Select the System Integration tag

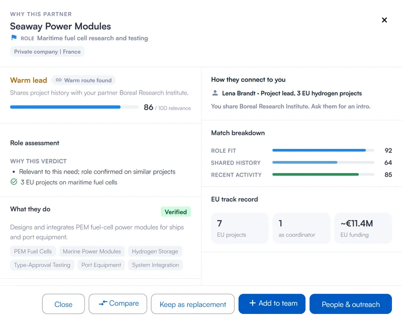pos(155,265)
